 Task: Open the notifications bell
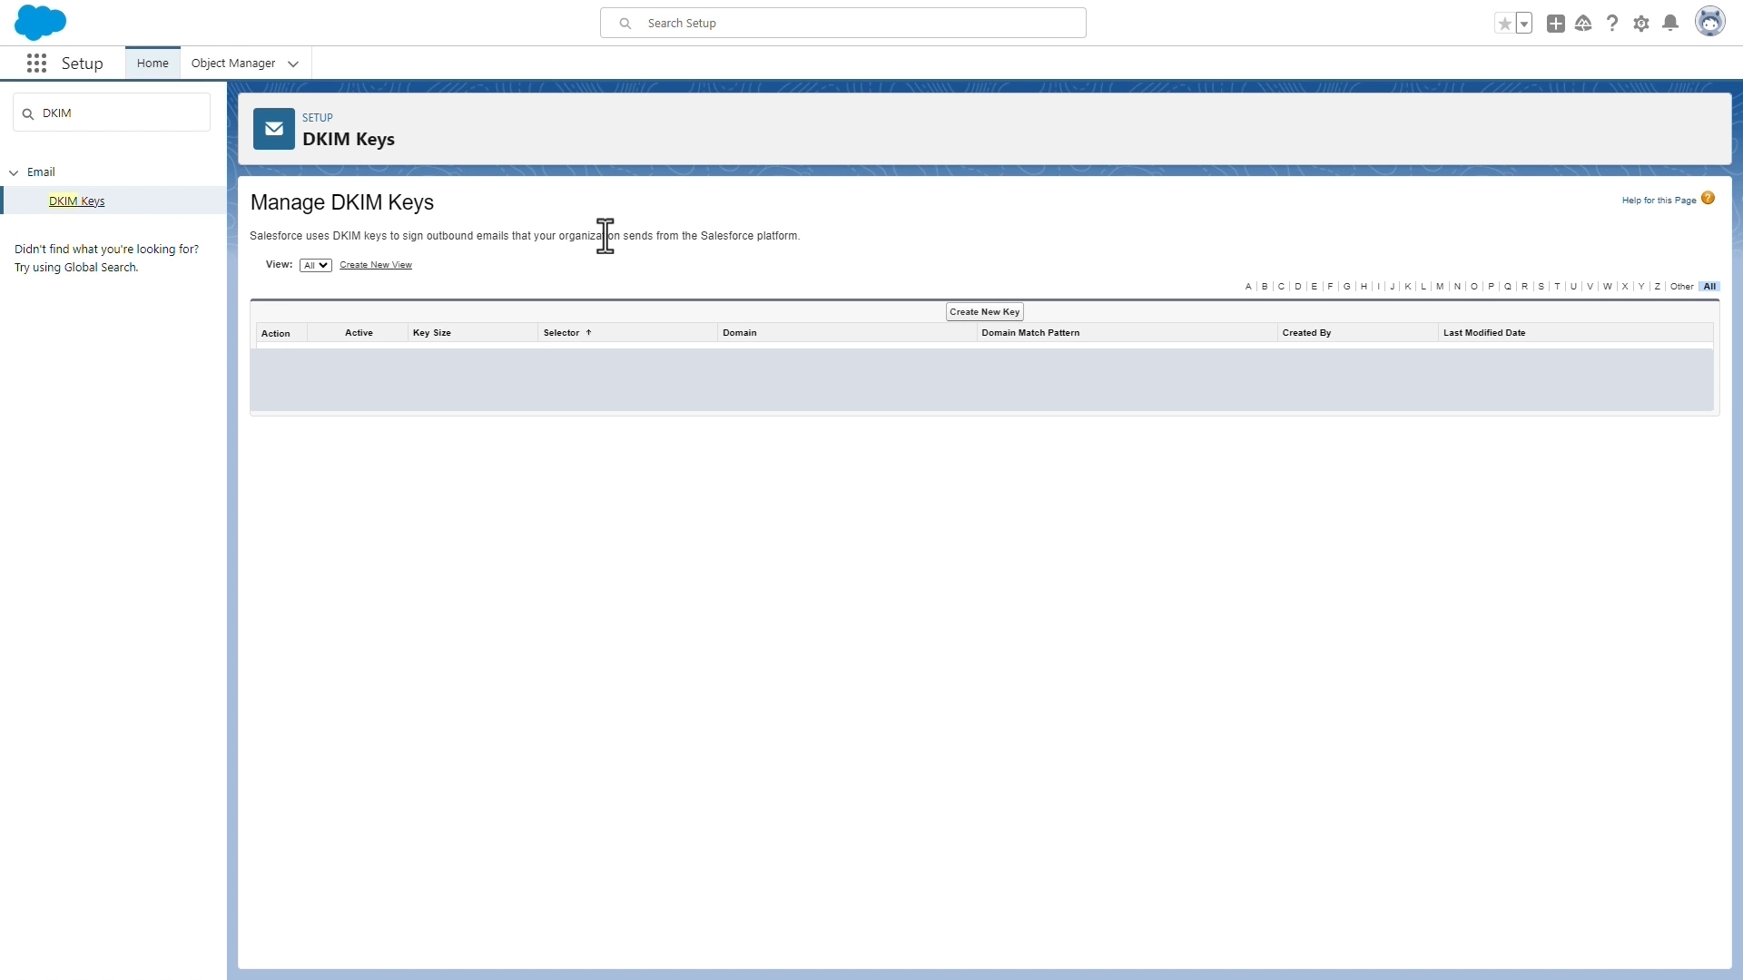1670,24
